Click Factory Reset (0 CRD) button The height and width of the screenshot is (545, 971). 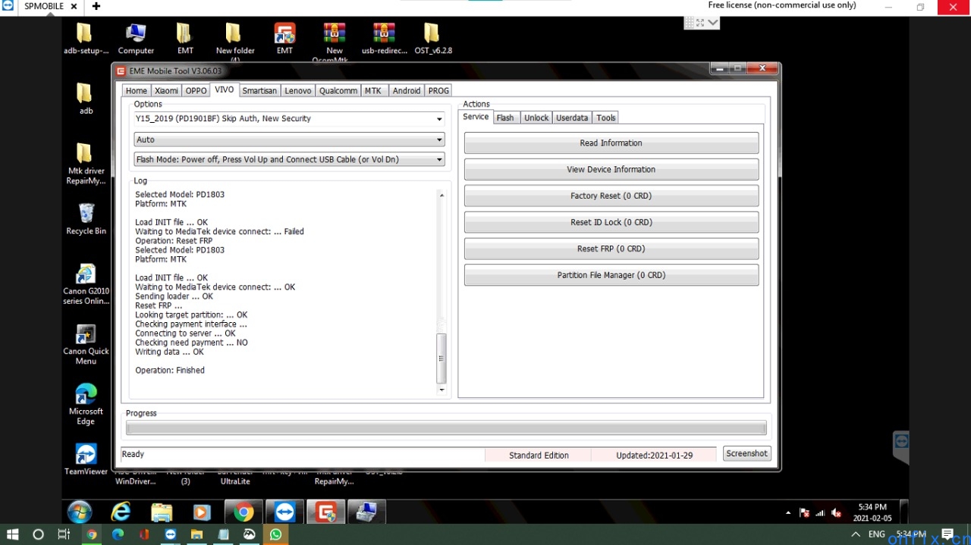click(x=611, y=196)
